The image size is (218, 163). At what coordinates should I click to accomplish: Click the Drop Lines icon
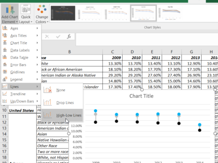[x=47, y=102]
